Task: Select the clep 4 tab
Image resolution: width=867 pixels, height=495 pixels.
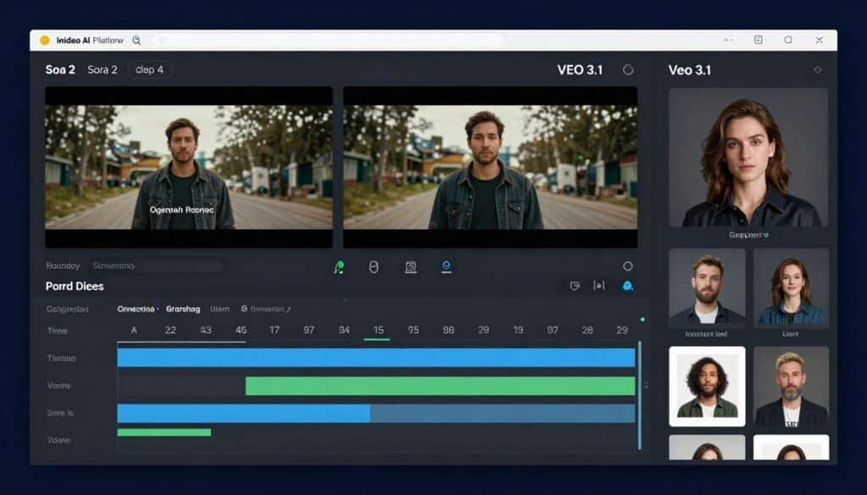Action: point(149,69)
